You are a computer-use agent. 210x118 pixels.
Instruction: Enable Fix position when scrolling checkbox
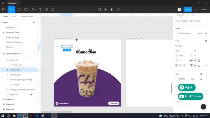177,21
